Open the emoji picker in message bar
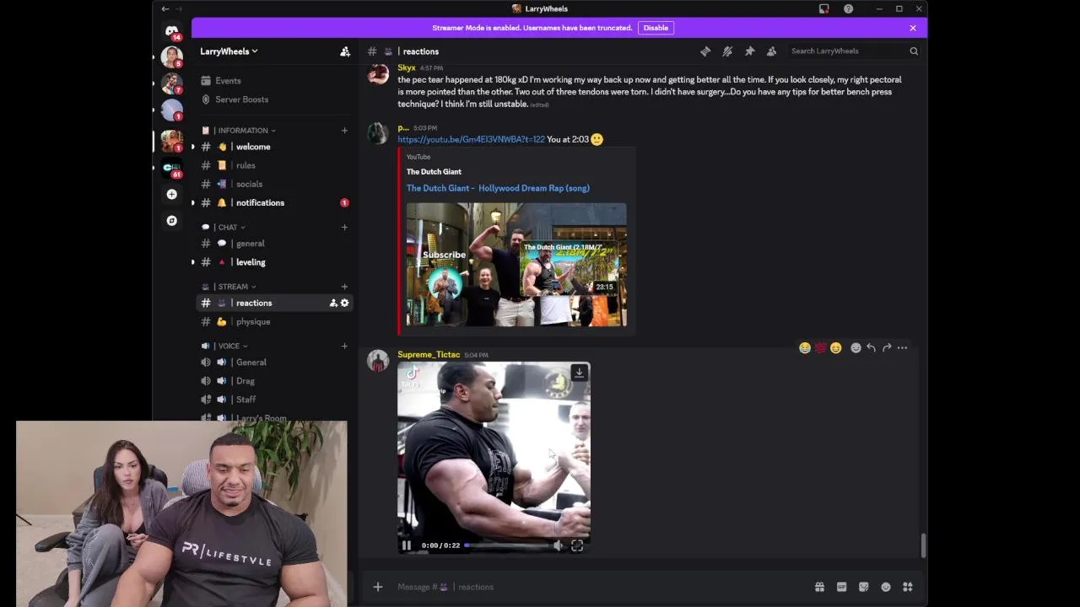The width and height of the screenshot is (1080, 607). (x=886, y=587)
